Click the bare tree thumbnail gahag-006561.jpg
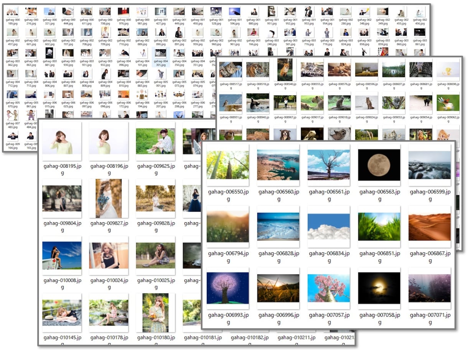 (329, 165)
